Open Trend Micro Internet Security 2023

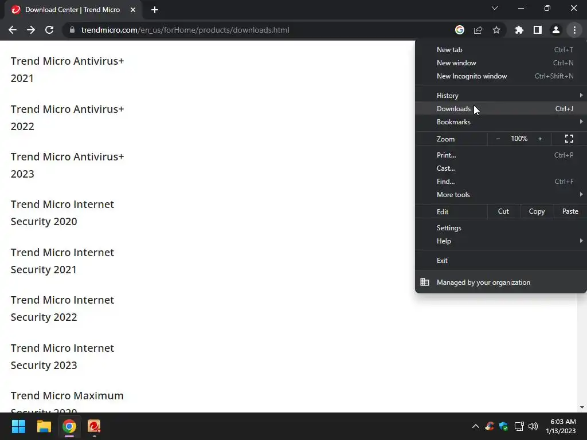62,356
